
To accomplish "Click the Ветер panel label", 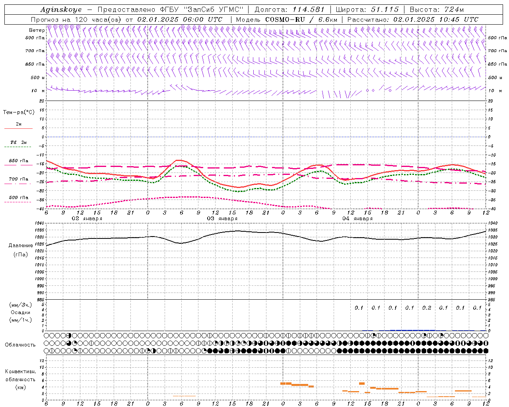I will point(37,30).
